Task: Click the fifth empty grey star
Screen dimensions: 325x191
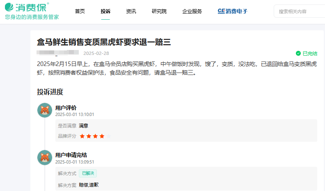Action: 108,136
